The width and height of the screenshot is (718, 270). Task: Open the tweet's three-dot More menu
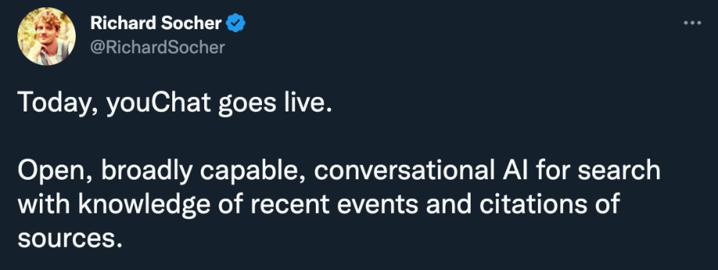(693, 23)
